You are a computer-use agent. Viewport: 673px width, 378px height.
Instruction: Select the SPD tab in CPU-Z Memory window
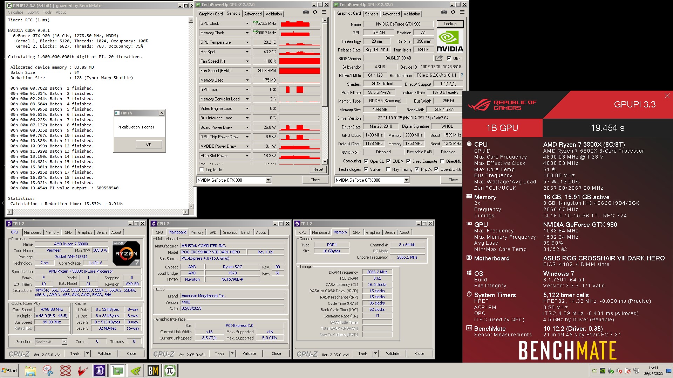click(356, 232)
